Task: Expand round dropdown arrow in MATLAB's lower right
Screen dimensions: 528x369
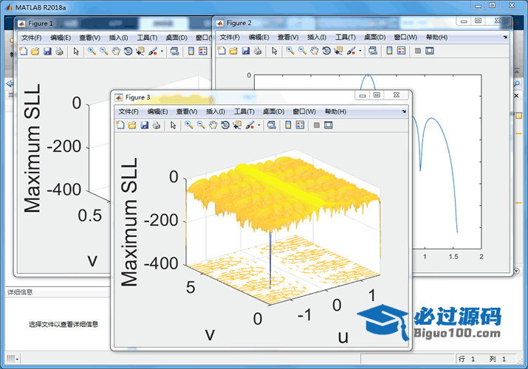Action: pyautogui.click(x=517, y=271)
